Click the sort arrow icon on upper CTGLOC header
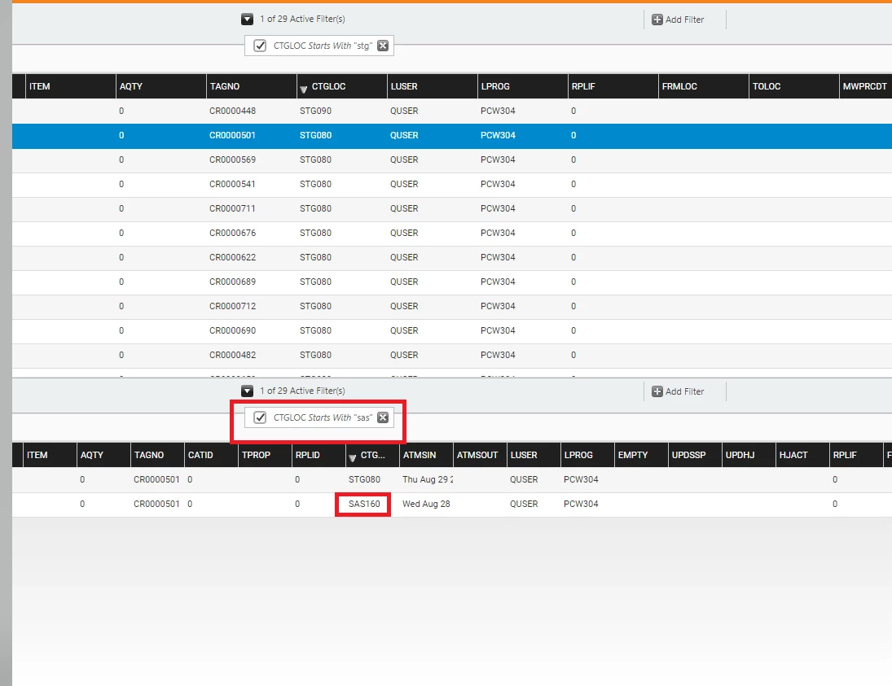Screen dimensions: 892x686 (303, 90)
